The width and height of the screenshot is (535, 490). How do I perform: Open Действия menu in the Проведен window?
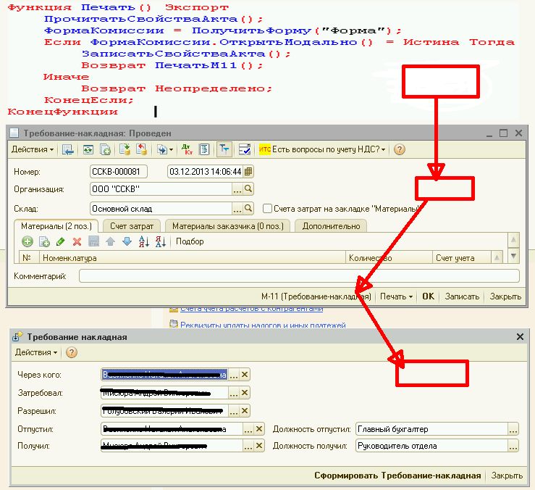click(33, 149)
